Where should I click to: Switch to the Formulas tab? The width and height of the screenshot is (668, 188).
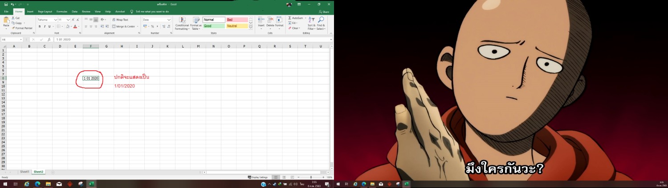pyautogui.click(x=62, y=12)
